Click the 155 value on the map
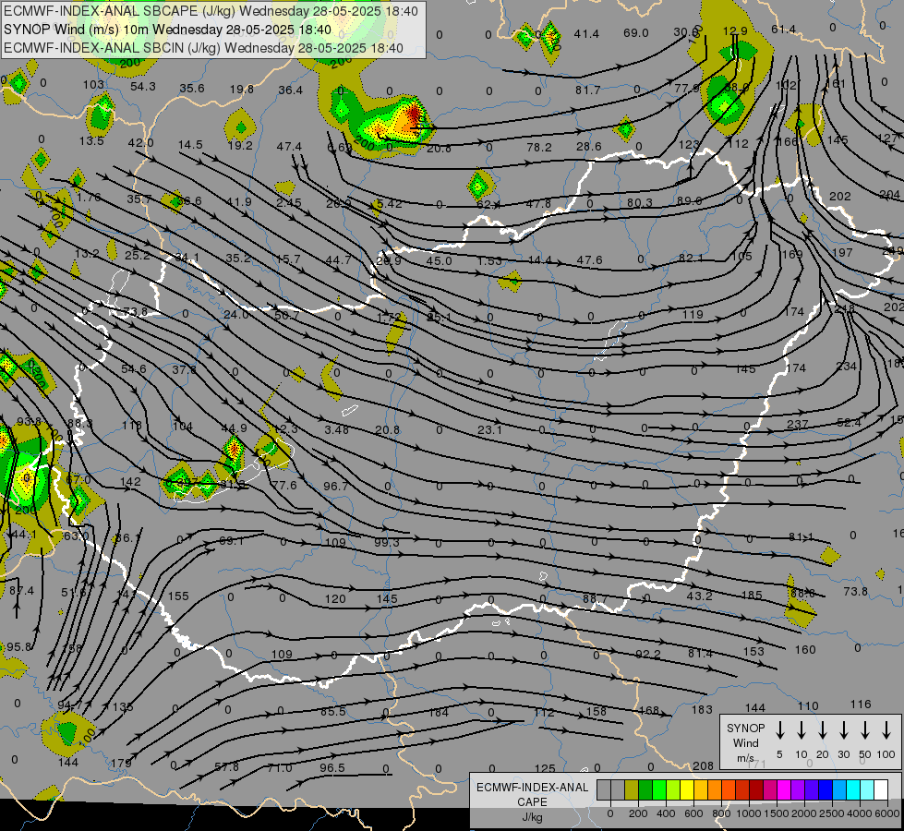Viewport: 904px width, 831px height. pyautogui.click(x=178, y=596)
